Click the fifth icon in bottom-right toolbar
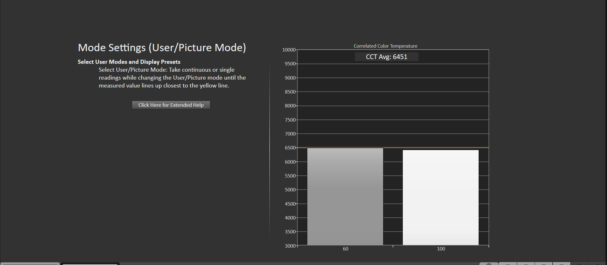 (x=561, y=264)
